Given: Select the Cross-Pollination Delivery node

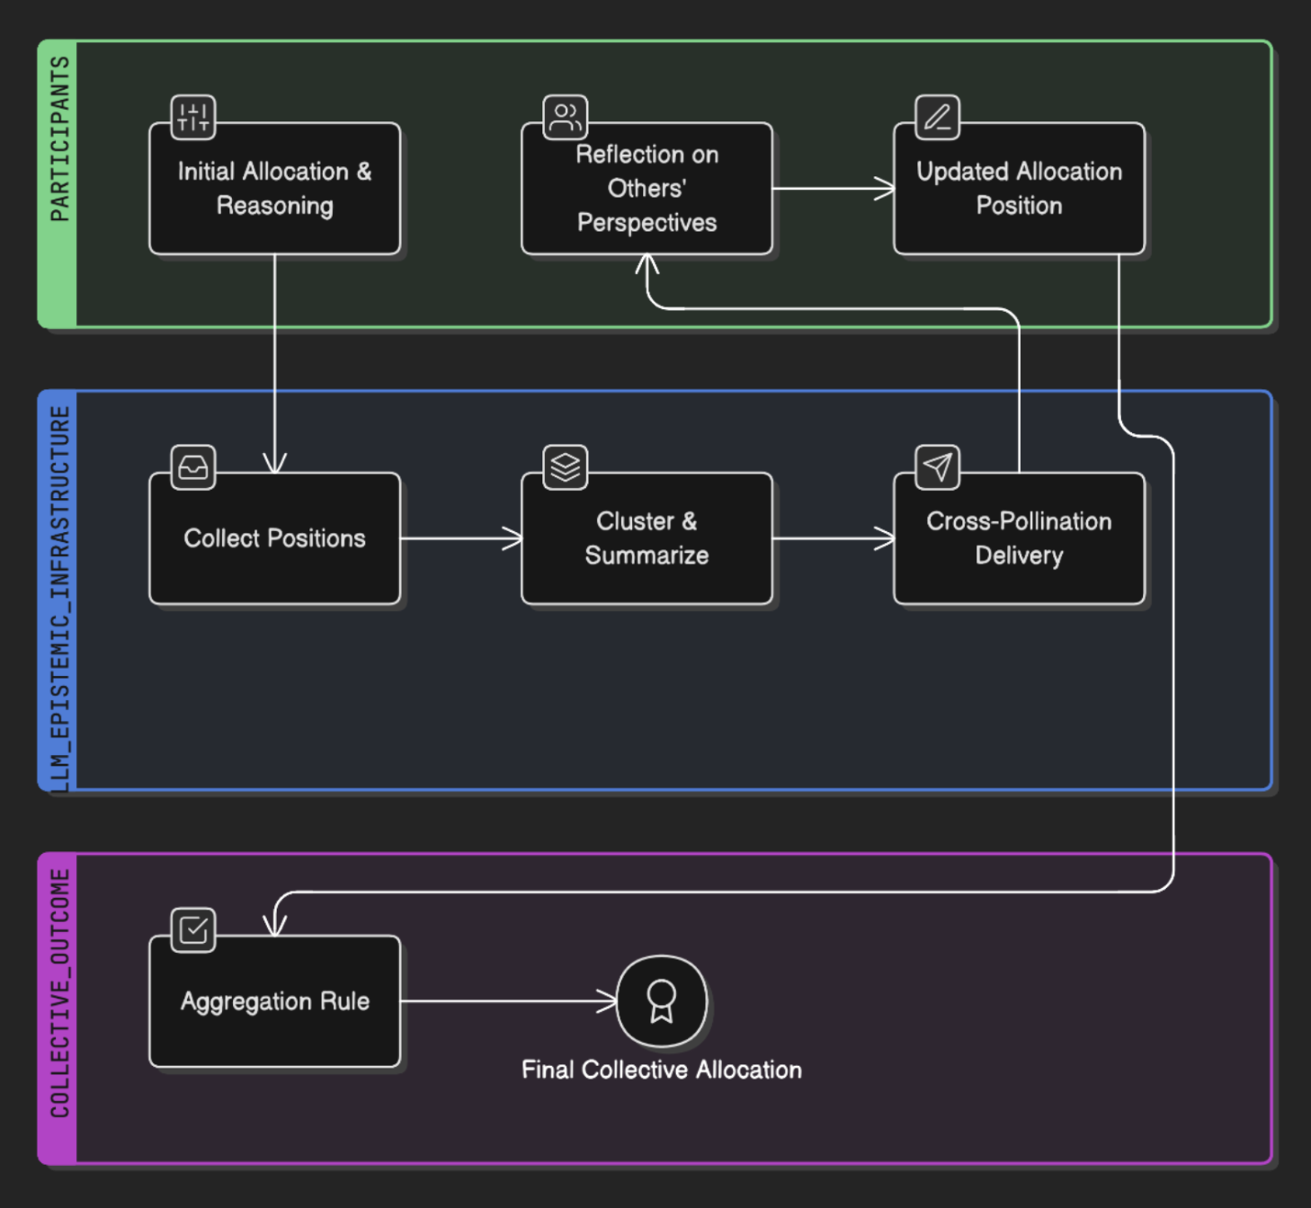Looking at the screenshot, I should tap(1020, 538).
